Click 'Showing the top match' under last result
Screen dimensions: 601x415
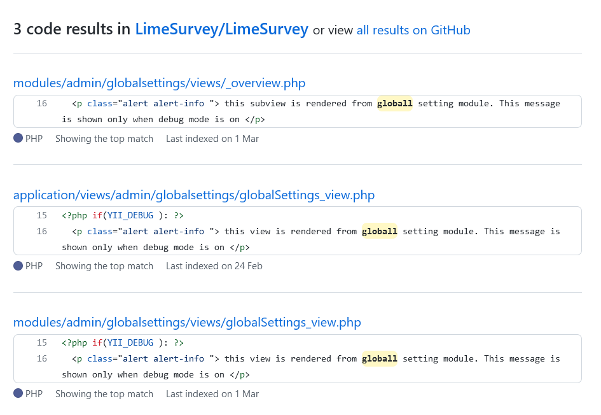104,394
